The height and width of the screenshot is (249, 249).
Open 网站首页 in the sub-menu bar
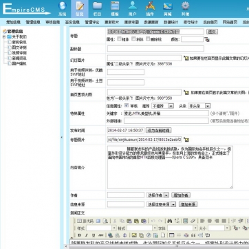click(230, 22)
